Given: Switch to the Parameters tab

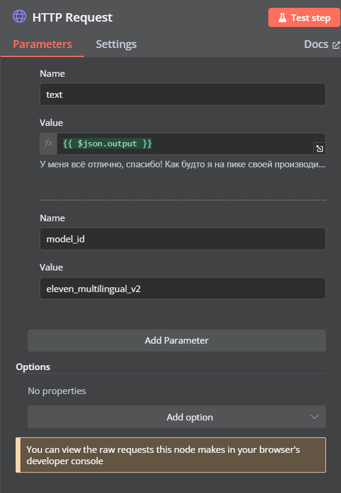Looking at the screenshot, I should pos(43,44).
